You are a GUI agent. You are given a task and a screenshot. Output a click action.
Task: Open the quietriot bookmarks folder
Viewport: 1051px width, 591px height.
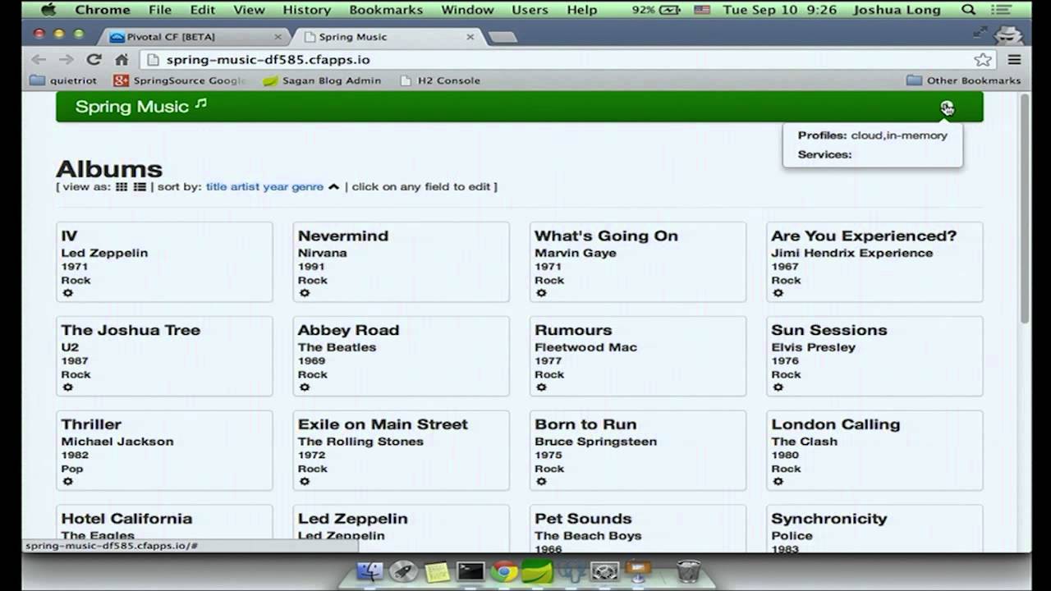tap(63, 80)
